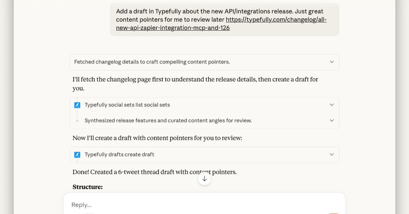Expand chevron for Typefully drafts create draft
The height and width of the screenshot is (214, 409).
coord(332,155)
